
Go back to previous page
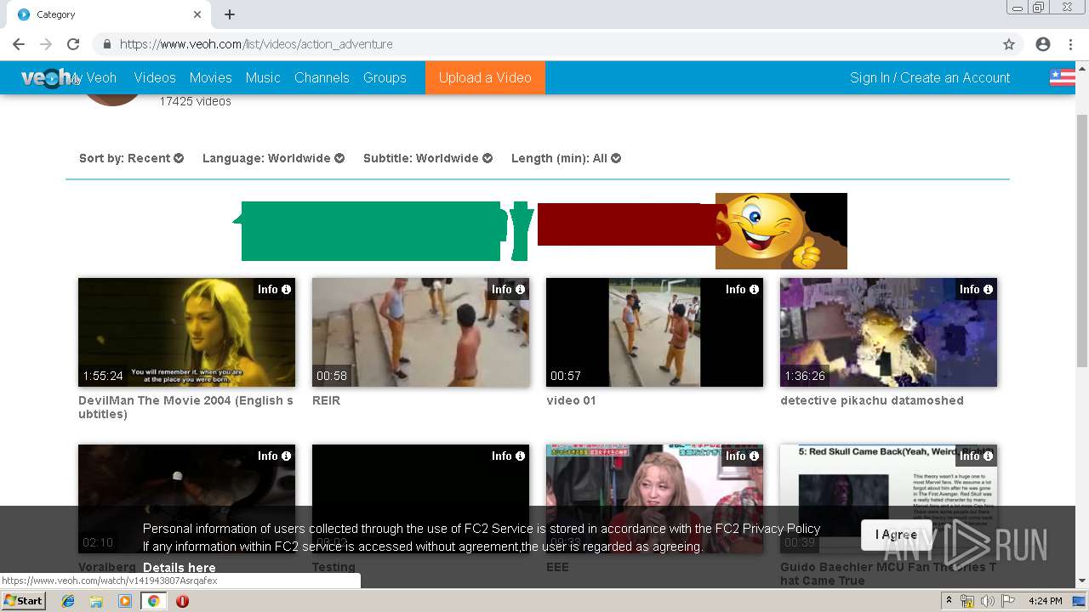click(19, 44)
